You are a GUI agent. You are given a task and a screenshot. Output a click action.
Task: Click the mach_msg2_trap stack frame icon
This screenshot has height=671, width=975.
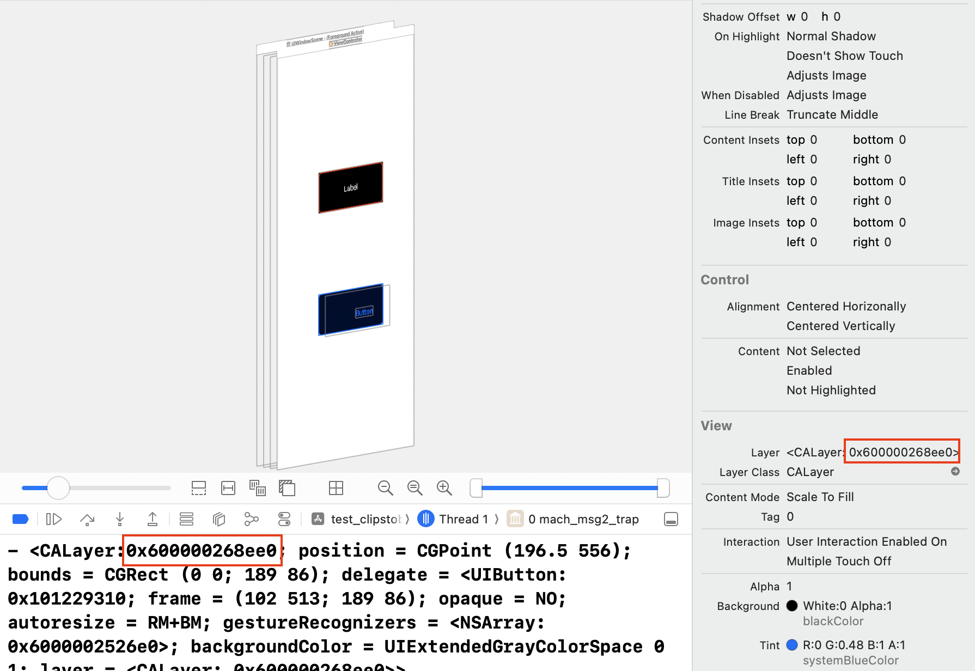point(515,519)
